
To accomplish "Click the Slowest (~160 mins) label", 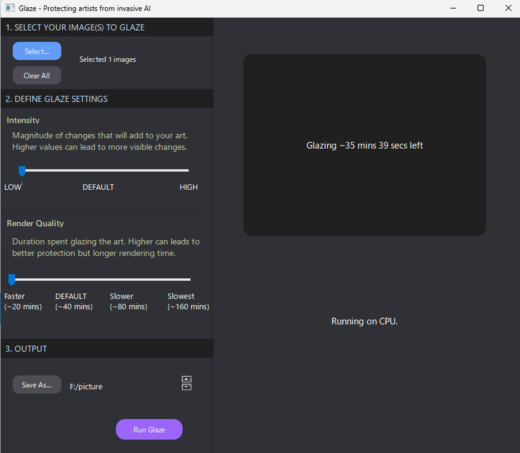I will point(188,302).
